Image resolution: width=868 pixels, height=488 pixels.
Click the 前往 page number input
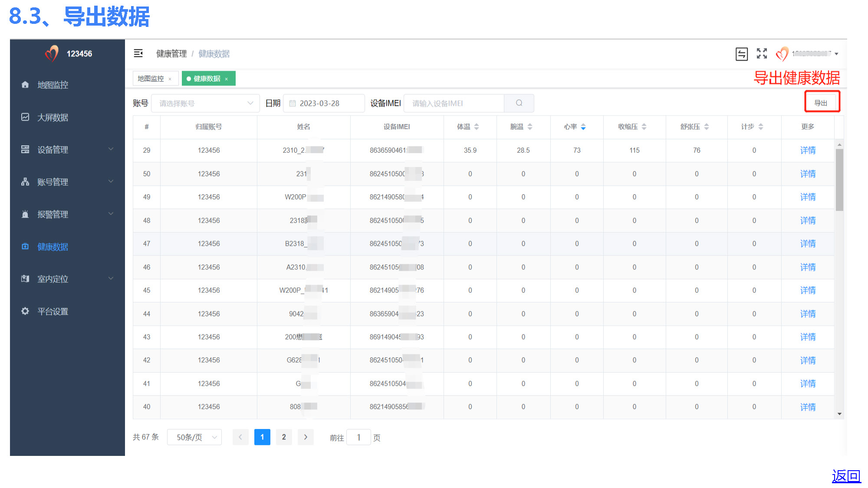(x=358, y=438)
